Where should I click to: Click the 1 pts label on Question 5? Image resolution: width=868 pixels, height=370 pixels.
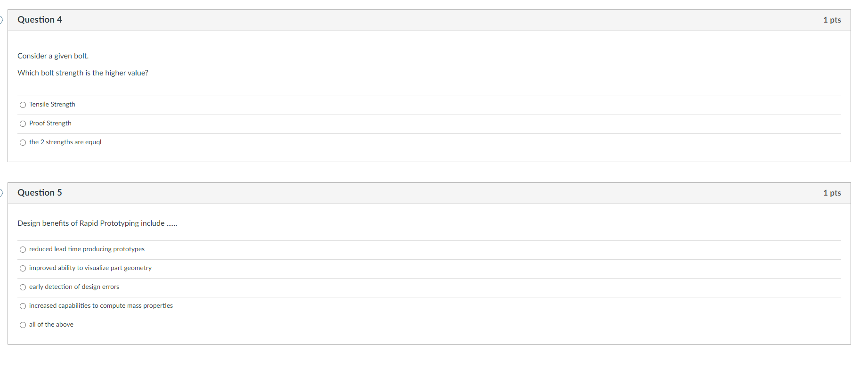tap(832, 193)
